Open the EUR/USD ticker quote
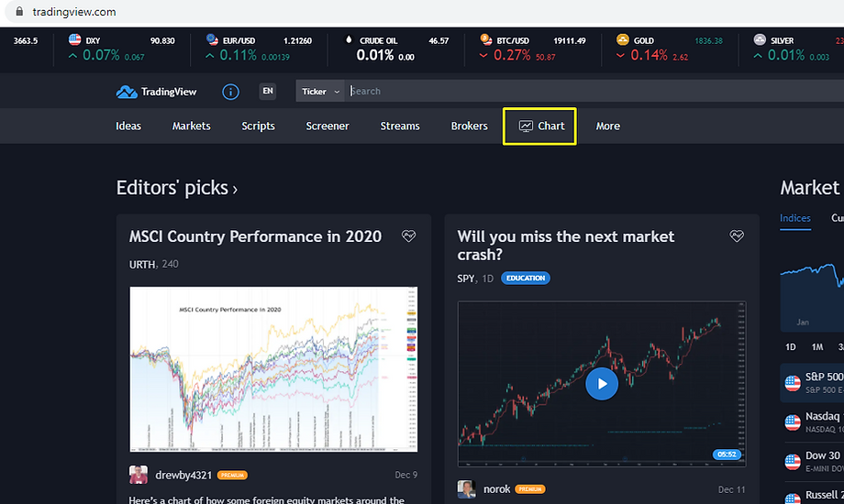Screen dimensions: 844x504 coord(259,49)
